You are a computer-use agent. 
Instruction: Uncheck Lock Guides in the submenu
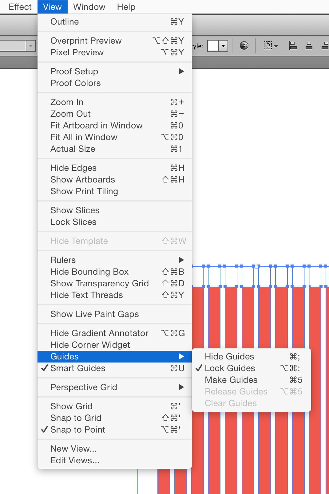pos(230,368)
